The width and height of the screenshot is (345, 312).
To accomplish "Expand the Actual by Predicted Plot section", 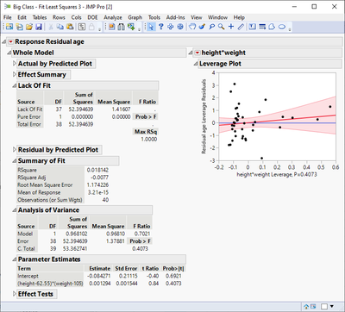I will 15,64.
